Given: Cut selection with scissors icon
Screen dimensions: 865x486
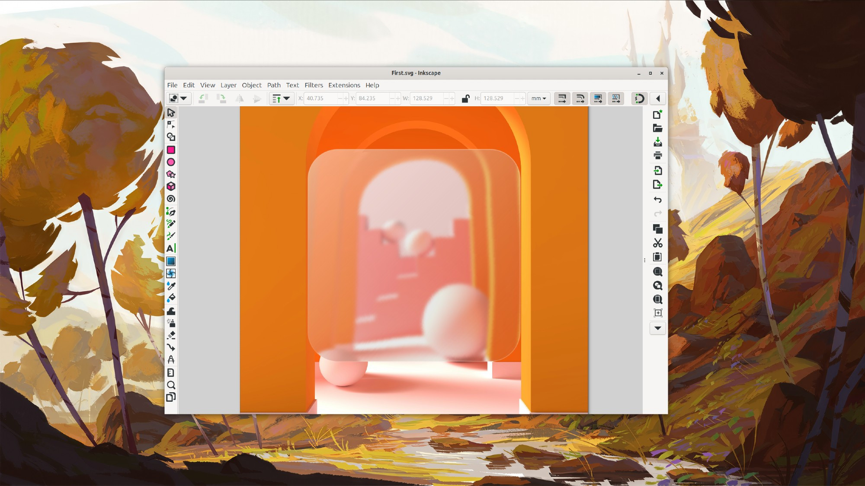Looking at the screenshot, I should (x=657, y=243).
